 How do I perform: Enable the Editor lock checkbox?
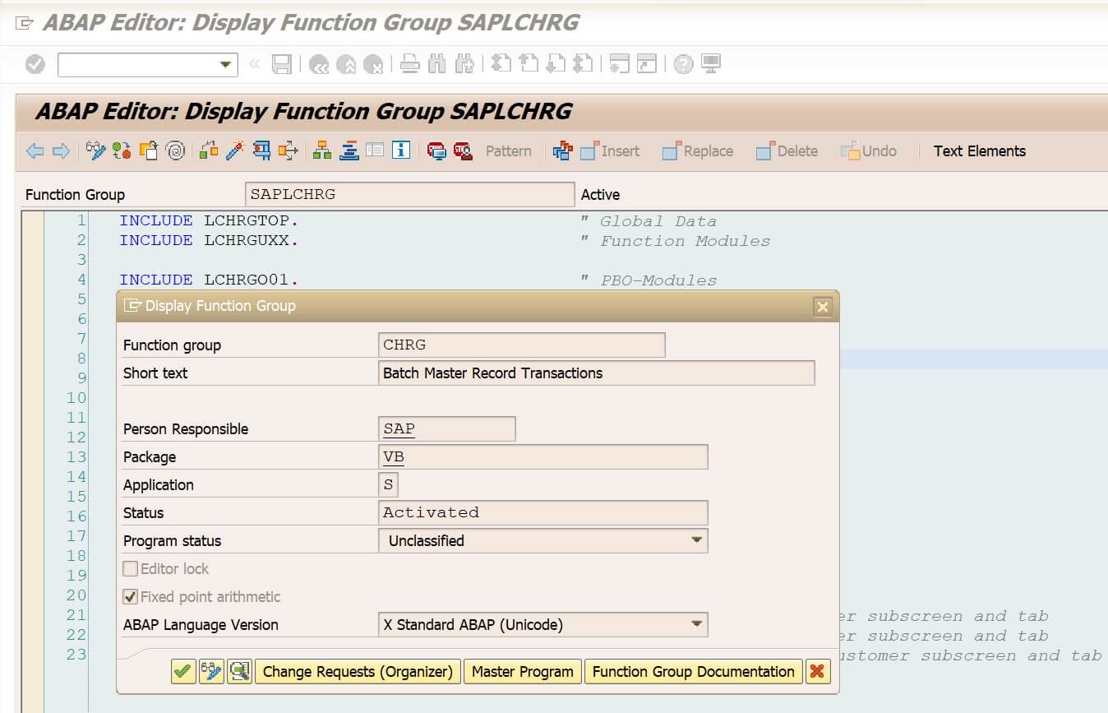(x=129, y=567)
